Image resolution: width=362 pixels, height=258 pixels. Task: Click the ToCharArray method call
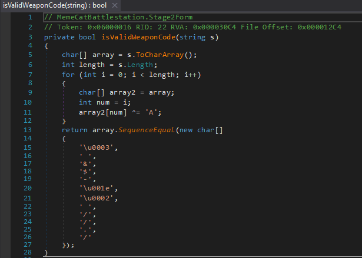[160, 55]
